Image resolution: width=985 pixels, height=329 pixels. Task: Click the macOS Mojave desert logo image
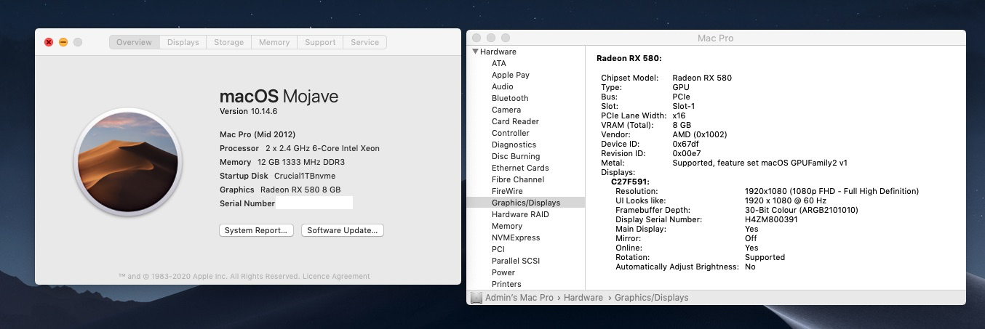pos(127,161)
